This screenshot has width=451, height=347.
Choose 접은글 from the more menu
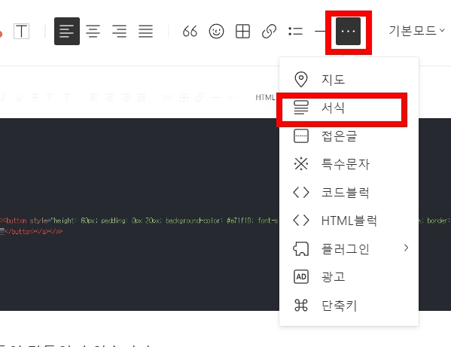click(349, 136)
